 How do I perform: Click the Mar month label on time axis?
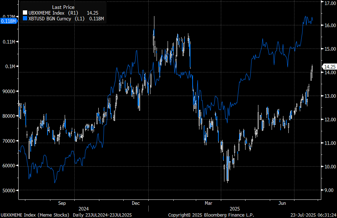click(x=208, y=203)
